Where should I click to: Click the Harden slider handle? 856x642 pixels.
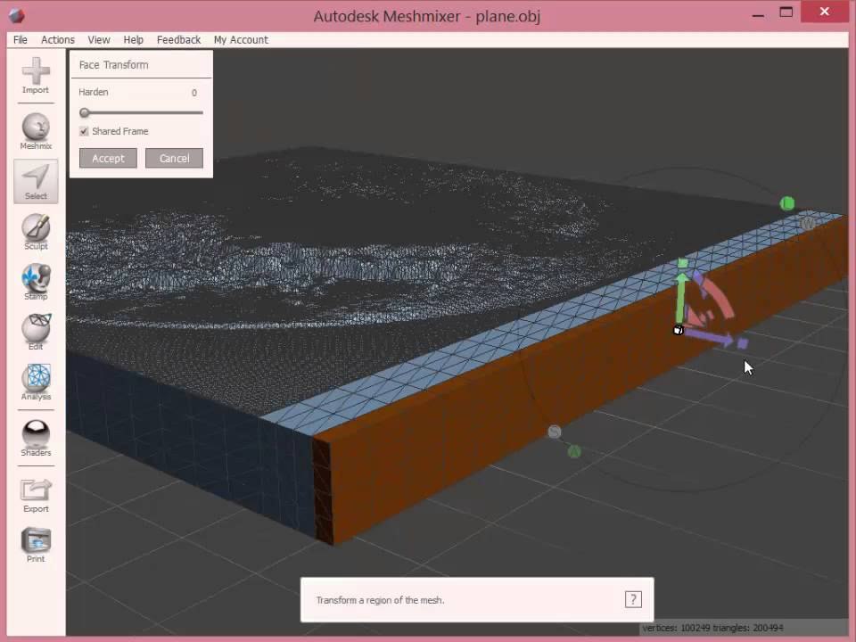point(84,112)
